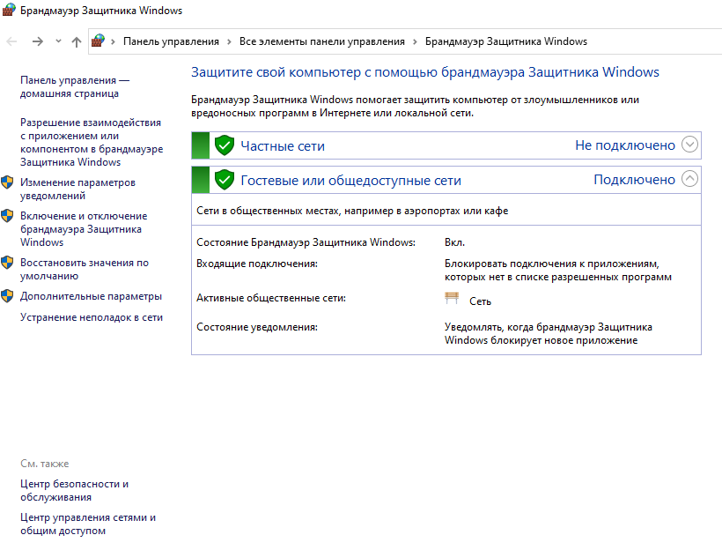Click the bench network icon next to 'Сеть'
This screenshot has height=550, width=722.
click(452, 298)
